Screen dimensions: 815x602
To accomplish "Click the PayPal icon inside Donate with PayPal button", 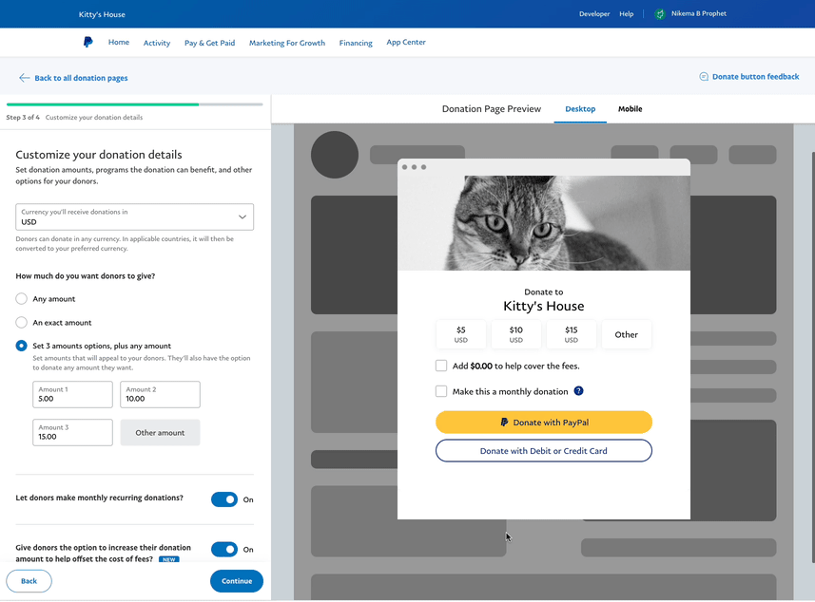I will [504, 423].
